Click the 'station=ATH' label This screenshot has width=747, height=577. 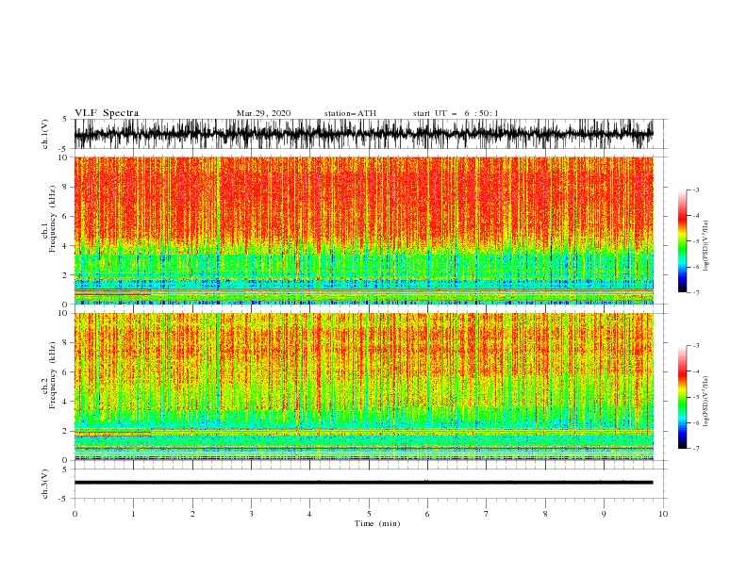pyautogui.click(x=350, y=113)
